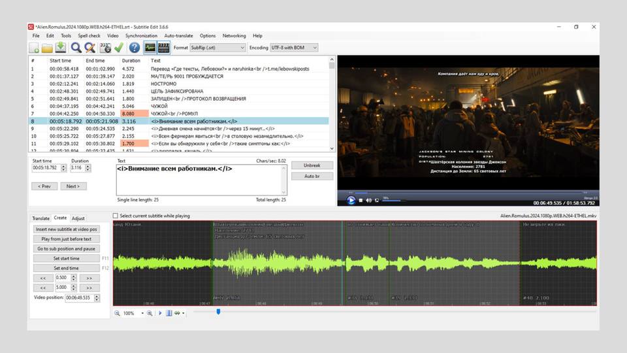Increment the Video position spinner
627x353 pixels.
(97, 296)
